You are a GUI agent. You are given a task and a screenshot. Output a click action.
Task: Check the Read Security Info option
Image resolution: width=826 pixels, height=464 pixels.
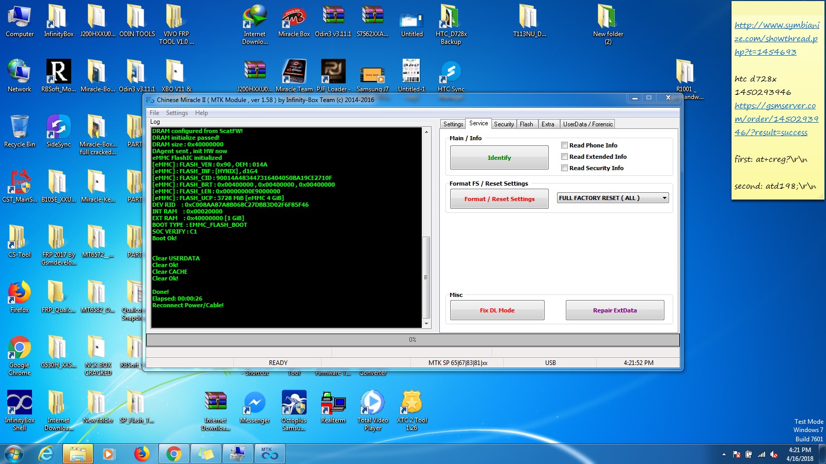click(x=564, y=168)
